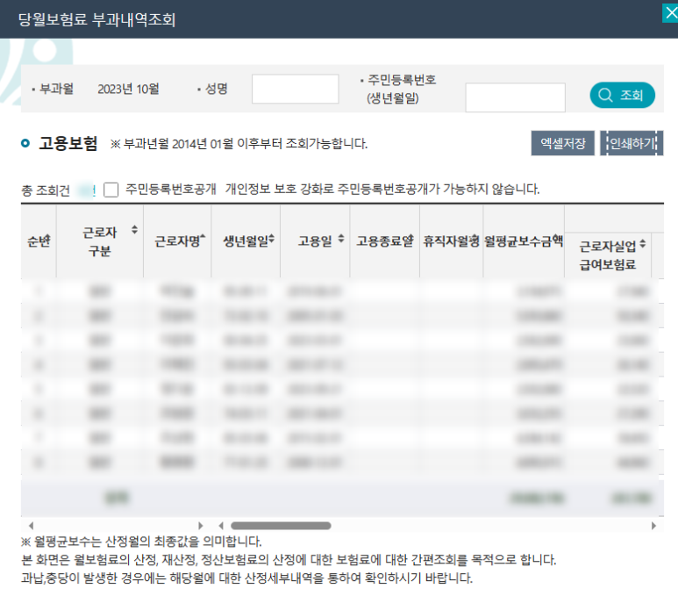Click right arrow of frozen-column scrollbar
Viewport: 678px width, 603px height.
200,526
